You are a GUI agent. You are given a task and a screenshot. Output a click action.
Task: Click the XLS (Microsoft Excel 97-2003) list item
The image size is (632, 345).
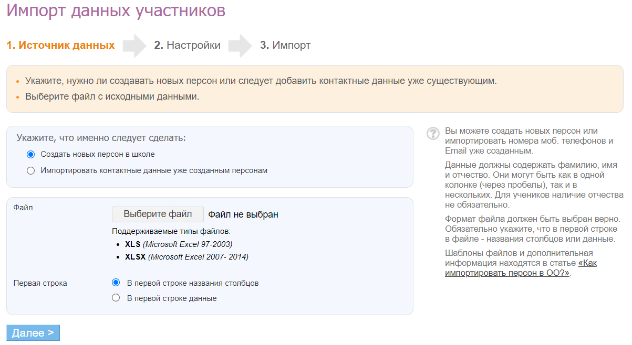(178, 244)
